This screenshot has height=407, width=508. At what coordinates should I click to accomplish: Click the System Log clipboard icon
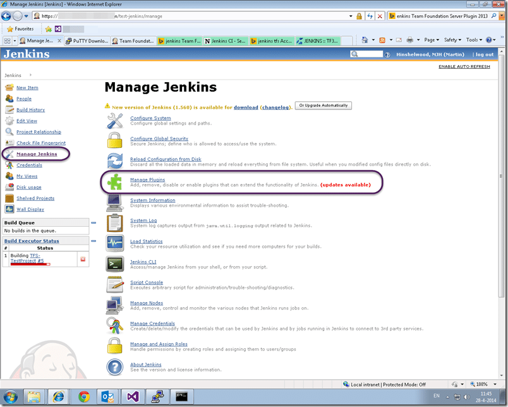(x=115, y=223)
